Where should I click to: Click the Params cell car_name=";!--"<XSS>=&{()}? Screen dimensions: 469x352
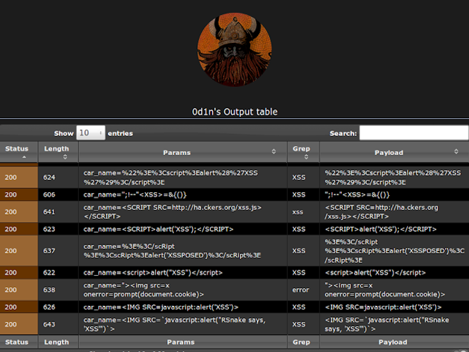[x=183, y=195]
